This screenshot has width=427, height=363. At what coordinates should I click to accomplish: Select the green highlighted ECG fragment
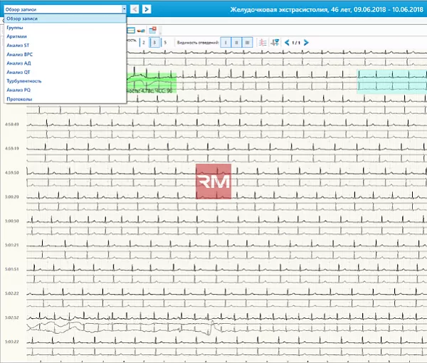tap(152, 83)
